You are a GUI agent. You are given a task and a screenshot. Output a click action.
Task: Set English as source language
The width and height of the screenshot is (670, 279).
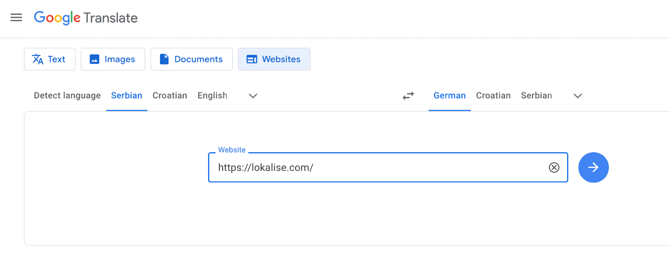click(212, 95)
